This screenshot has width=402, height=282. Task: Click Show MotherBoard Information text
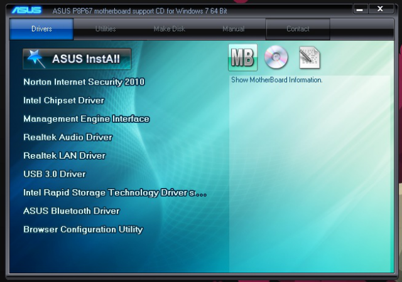click(x=277, y=80)
